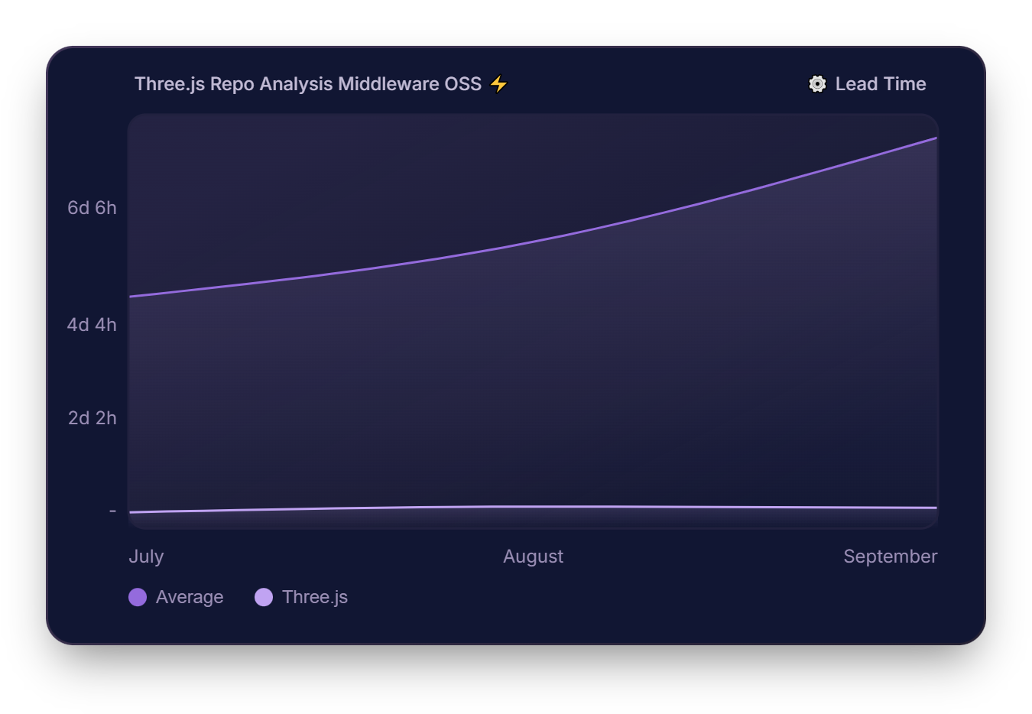Click the dash y-axis baseline label

point(113,511)
